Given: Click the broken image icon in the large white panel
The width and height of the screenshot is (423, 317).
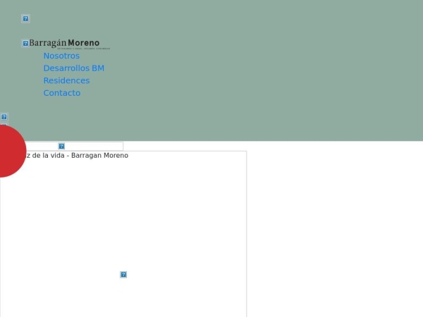Looking at the screenshot, I should coord(123,275).
